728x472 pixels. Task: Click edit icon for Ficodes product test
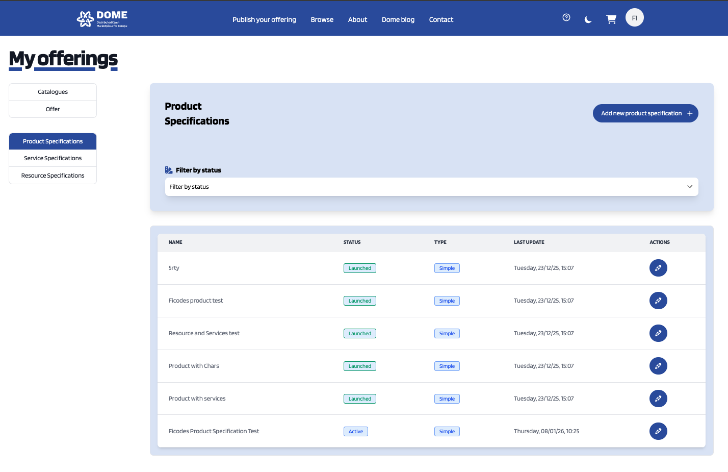pos(658,301)
